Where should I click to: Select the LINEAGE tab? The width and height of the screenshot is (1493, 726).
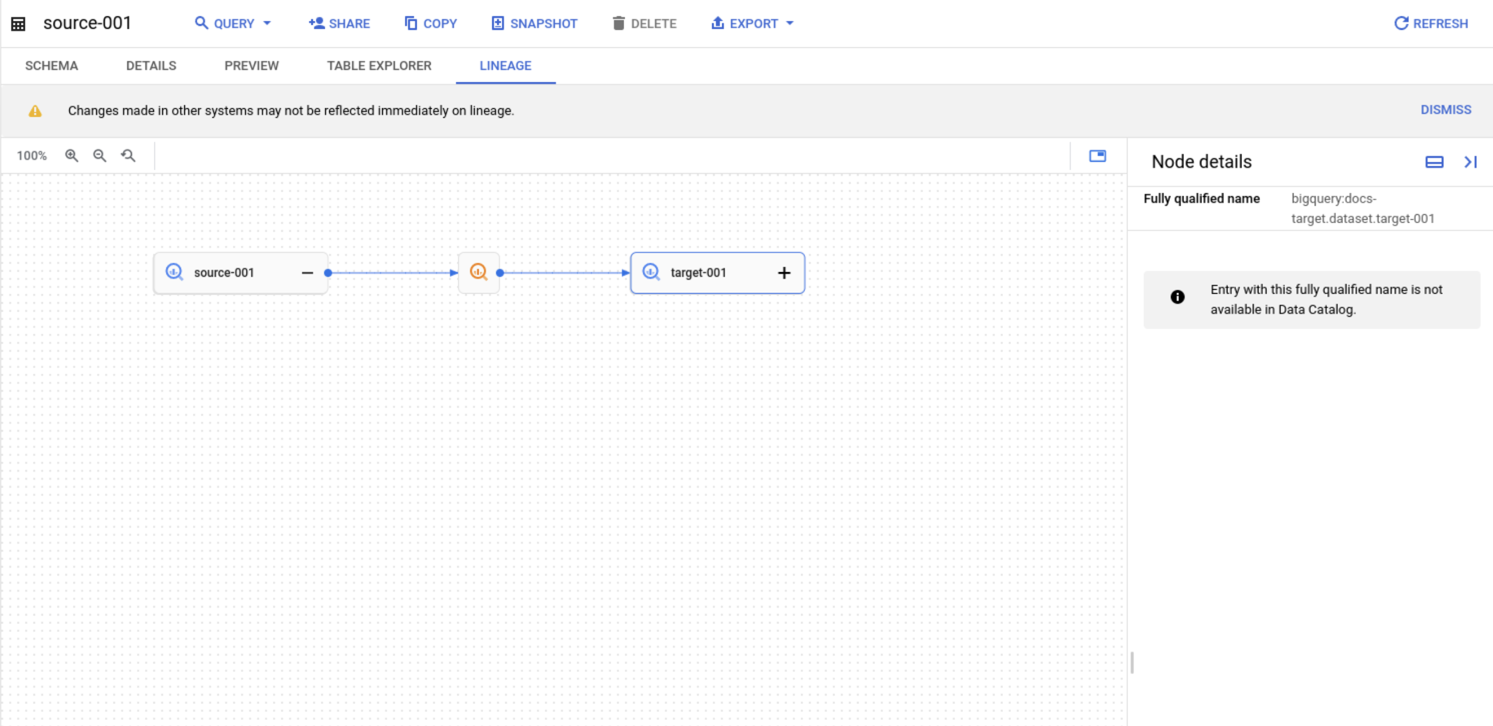505,65
